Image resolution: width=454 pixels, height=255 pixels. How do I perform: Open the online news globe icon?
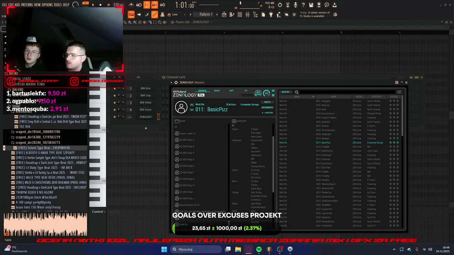pos(335,15)
